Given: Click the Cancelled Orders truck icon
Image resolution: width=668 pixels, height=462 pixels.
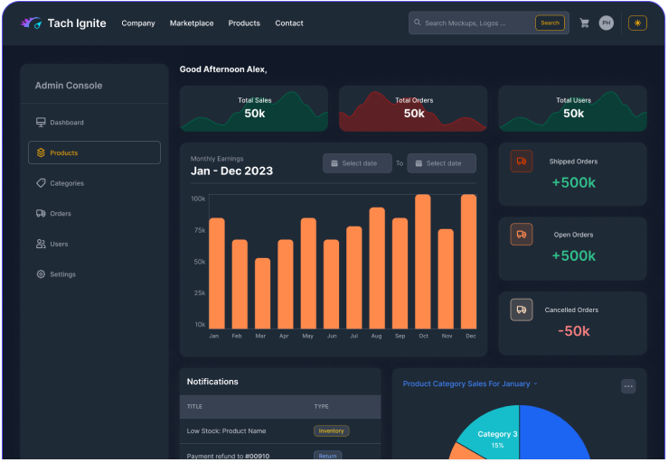Looking at the screenshot, I should click(x=522, y=310).
